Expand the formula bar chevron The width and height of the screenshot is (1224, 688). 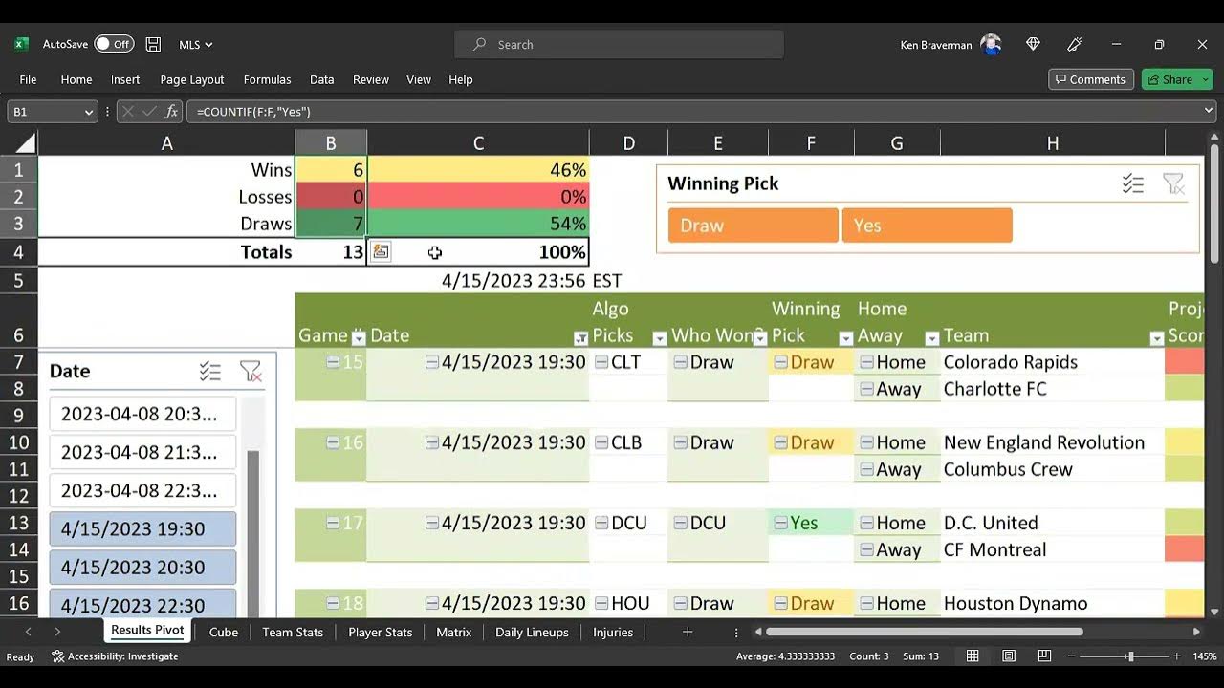[x=1208, y=112]
